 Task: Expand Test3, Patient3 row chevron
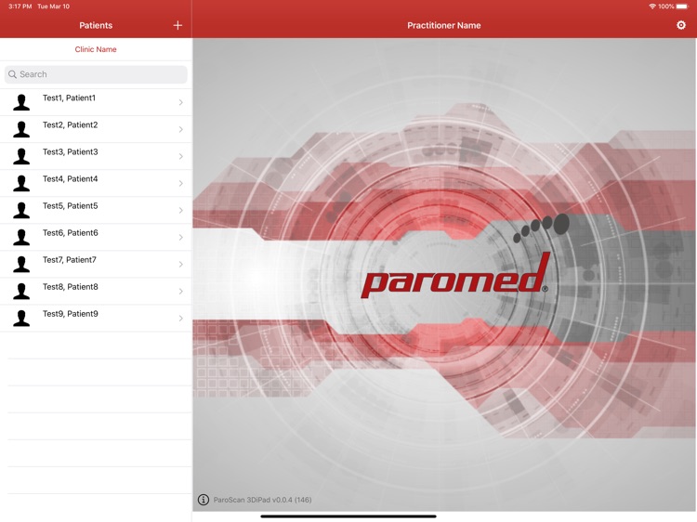181,156
